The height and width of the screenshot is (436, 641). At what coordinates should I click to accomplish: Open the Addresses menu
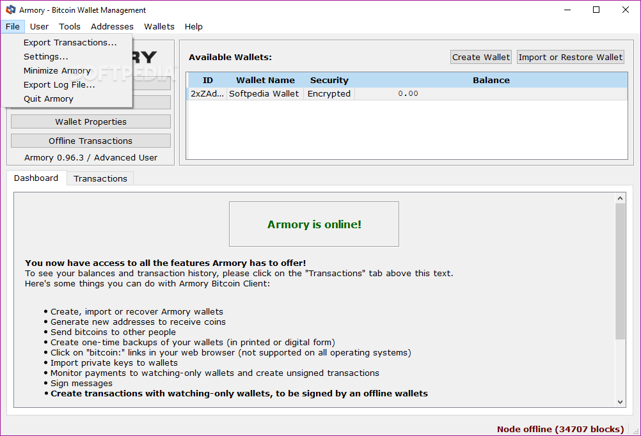[x=112, y=27]
